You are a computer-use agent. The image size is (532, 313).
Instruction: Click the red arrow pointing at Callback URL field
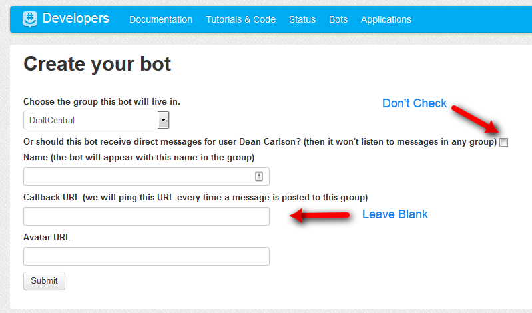[x=322, y=216]
